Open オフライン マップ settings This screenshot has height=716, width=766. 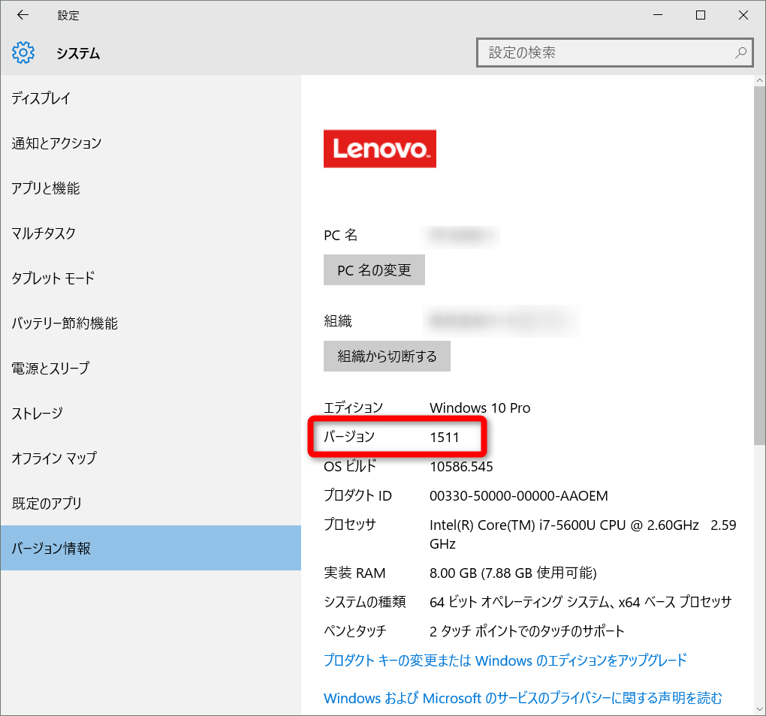(54, 459)
